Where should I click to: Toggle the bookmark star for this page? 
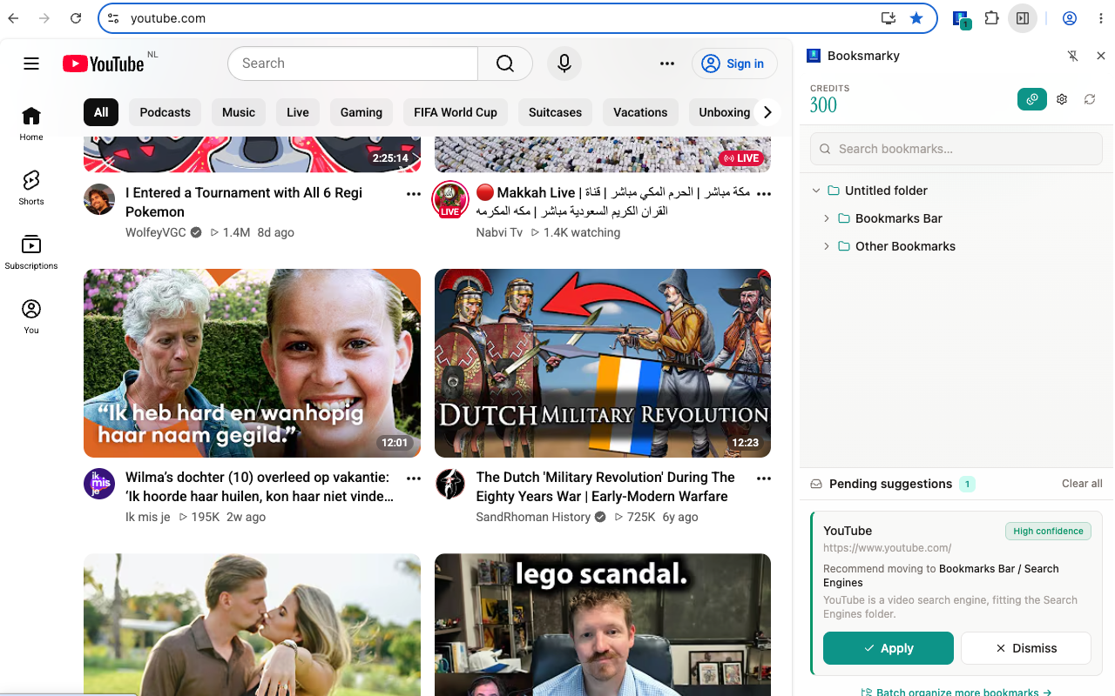tap(916, 18)
